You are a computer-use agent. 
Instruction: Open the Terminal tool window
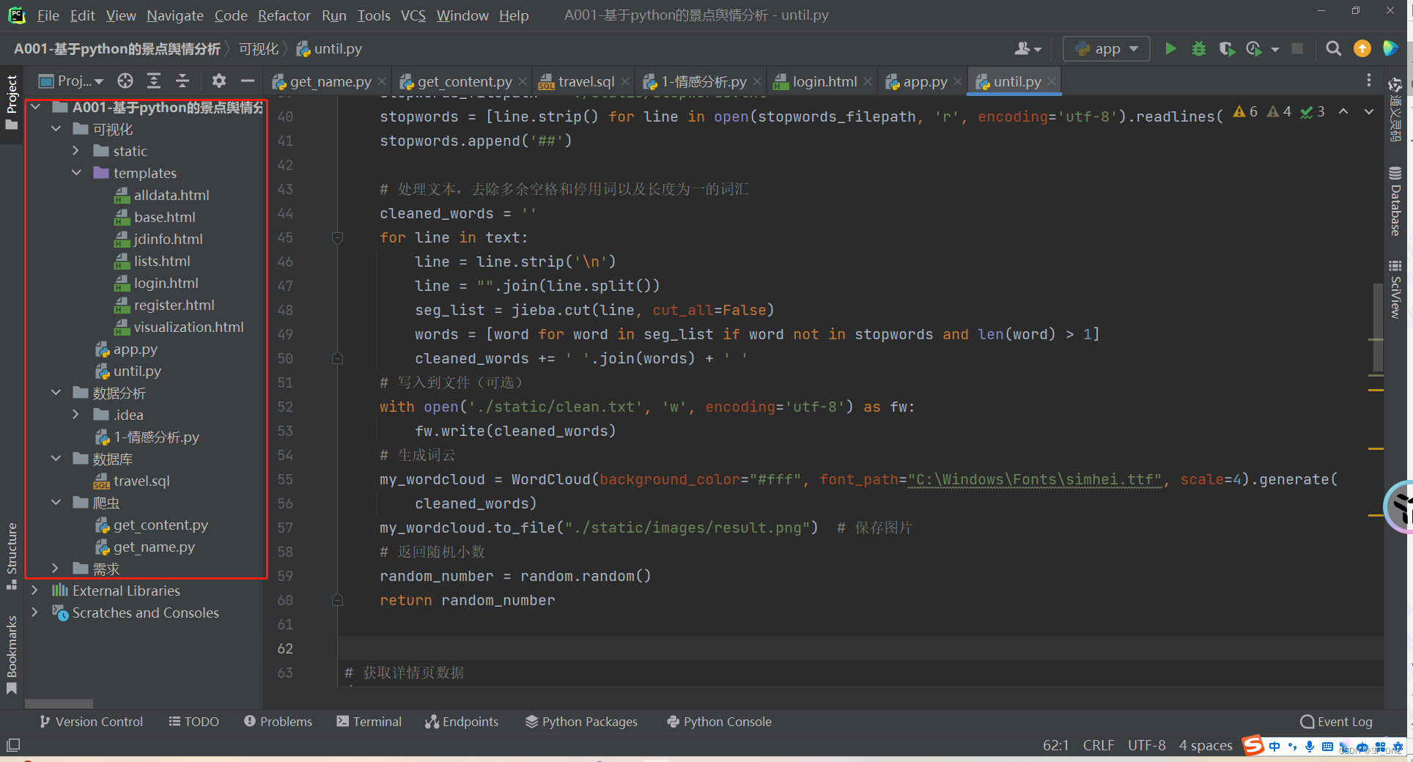pyautogui.click(x=369, y=722)
